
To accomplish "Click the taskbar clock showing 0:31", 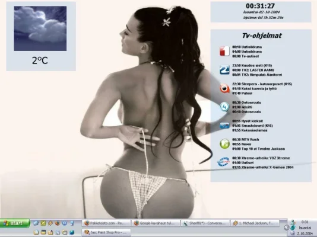I will click(x=305, y=222).
